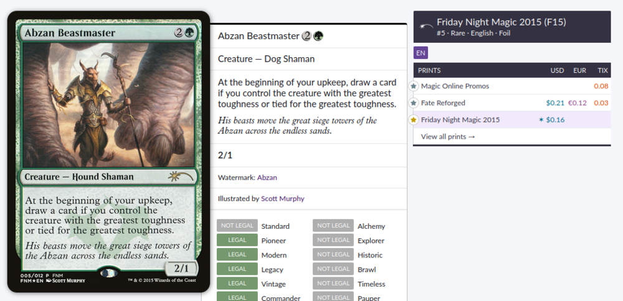The width and height of the screenshot is (623, 301).
Task: Select the Fate Reforged print row
Action: click(512, 103)
